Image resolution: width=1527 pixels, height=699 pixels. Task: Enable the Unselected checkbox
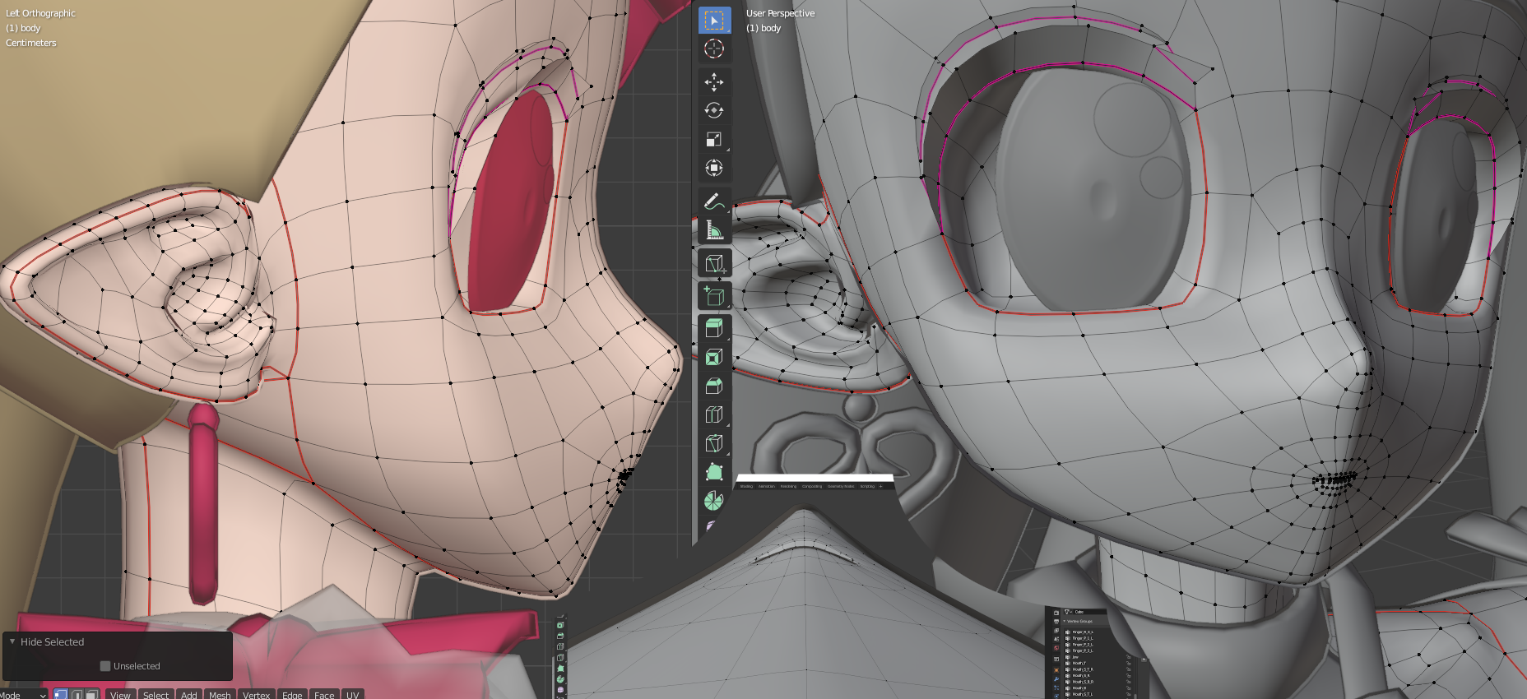[105, 666]
